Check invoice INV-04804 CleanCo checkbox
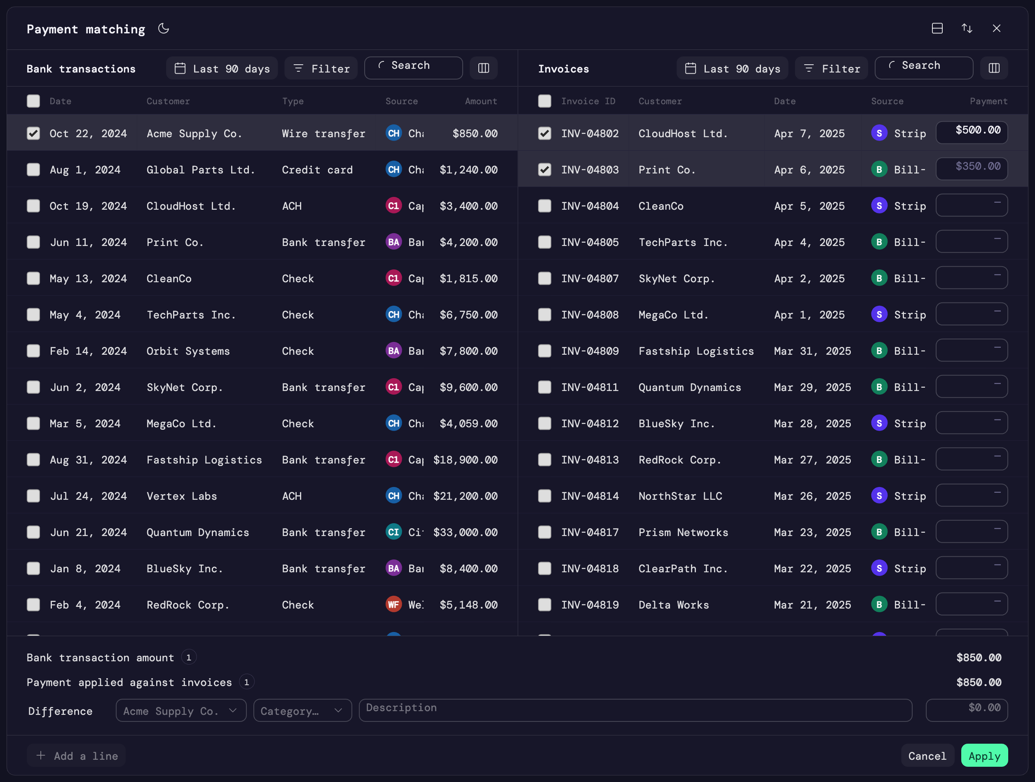This screenshot has height=782, width=1035. tap(545, 206)
